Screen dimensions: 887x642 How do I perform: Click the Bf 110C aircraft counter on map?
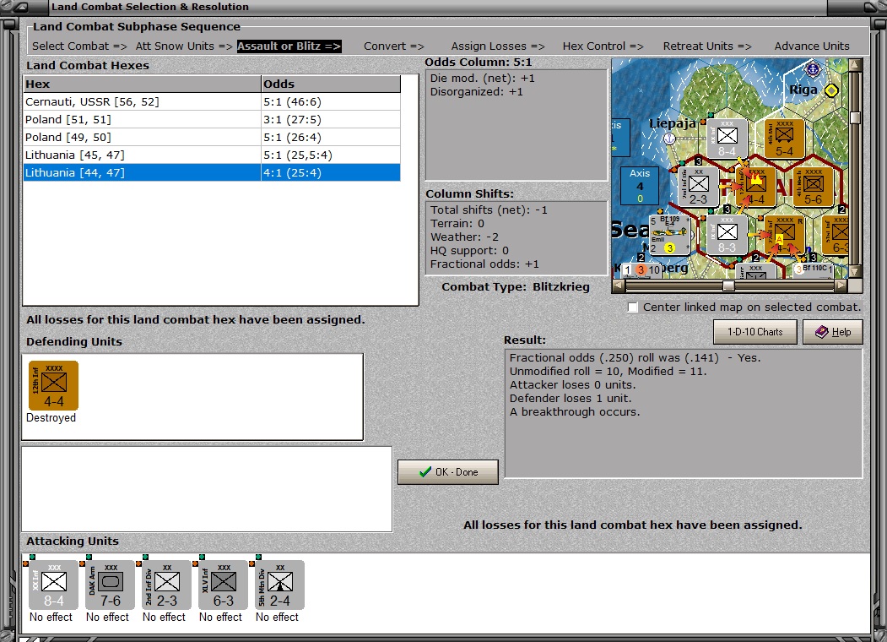[815, 270]
